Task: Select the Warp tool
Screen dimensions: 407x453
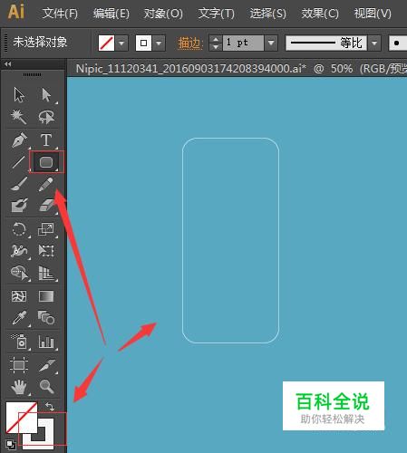Action: tap(19, 251)
